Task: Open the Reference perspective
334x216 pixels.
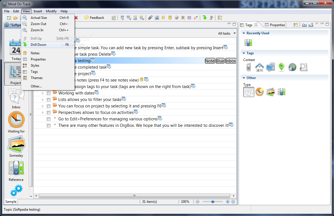Action: click(16, 171)
